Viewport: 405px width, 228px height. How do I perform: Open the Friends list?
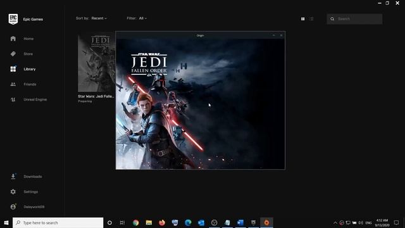click(30, 84)
